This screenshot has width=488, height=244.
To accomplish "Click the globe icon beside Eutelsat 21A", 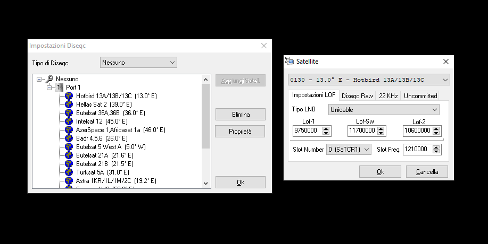I will click(69, 155).
